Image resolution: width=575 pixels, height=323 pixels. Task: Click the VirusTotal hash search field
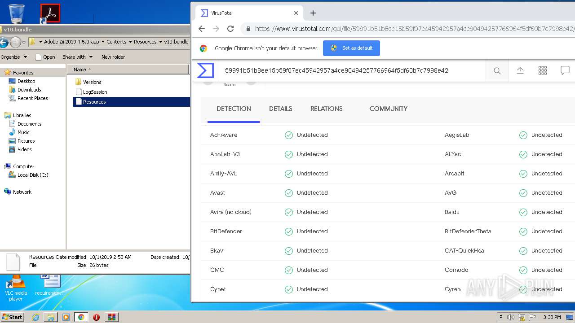(x=352, y=70)
